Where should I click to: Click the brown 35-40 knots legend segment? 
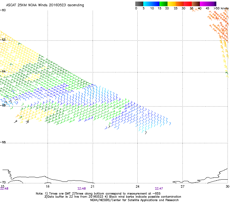(x=196, y=4)
